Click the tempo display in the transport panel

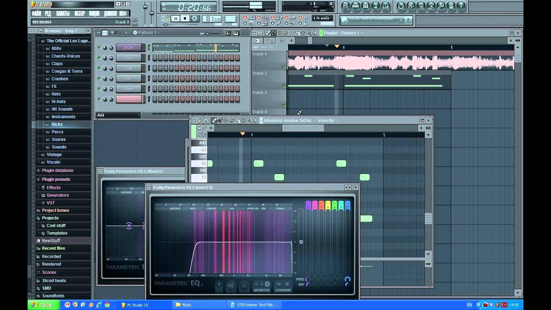(212, 19)
